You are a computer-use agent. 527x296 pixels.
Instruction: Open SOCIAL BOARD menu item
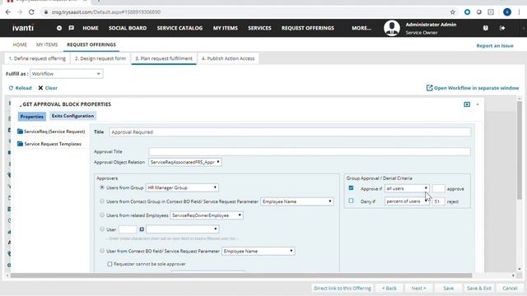point(128,28)
